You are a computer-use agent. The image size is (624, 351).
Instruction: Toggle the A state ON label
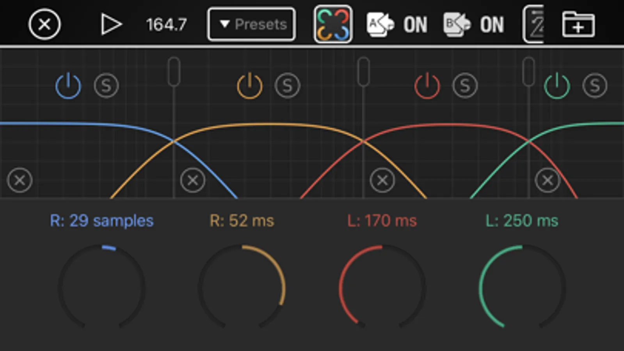pos(415,25)
